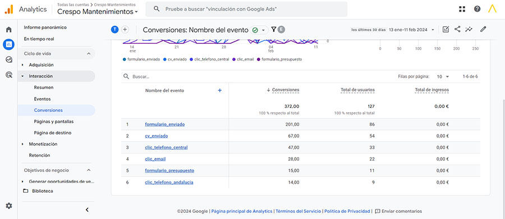The image size is (505, 219).
Task: Add a comparison with plus circle
Action: pyautogui.click(x=125, y=30)
